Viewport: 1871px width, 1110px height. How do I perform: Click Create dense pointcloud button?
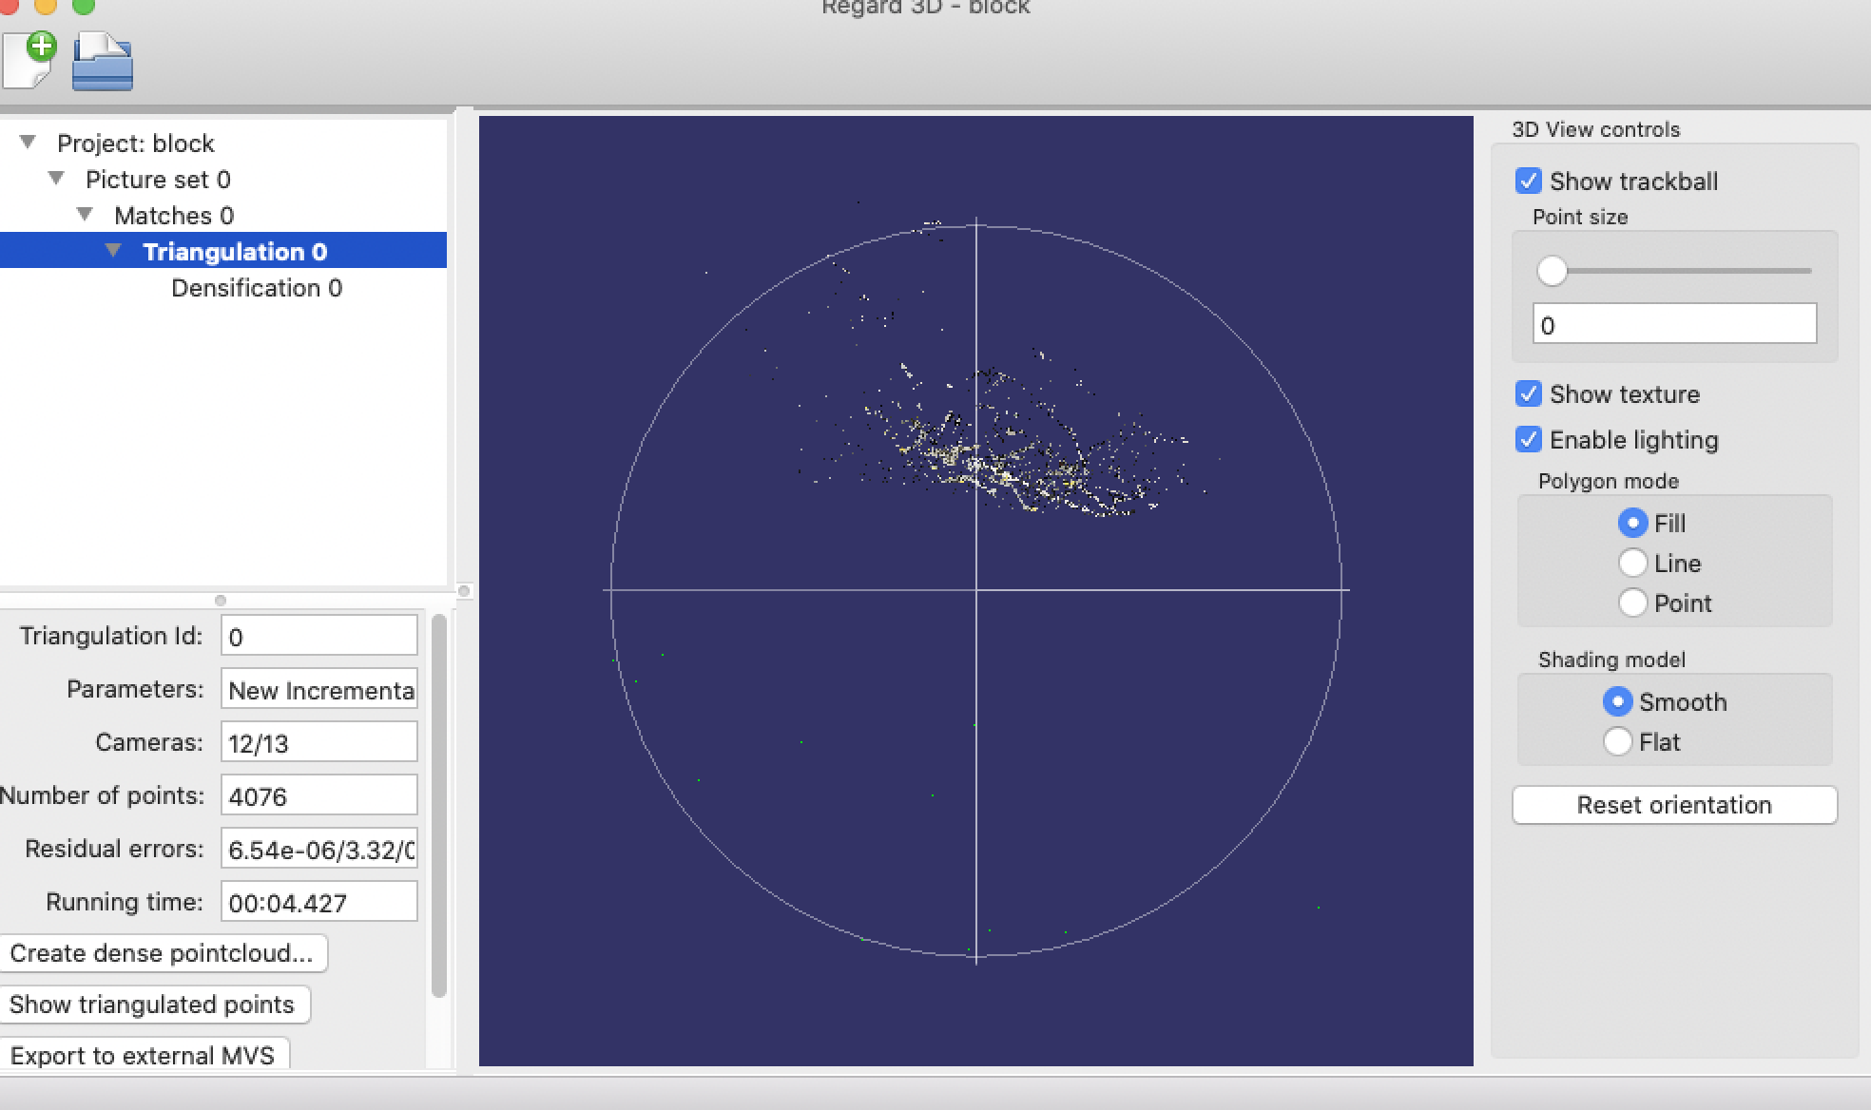click(x=160, y=951)
